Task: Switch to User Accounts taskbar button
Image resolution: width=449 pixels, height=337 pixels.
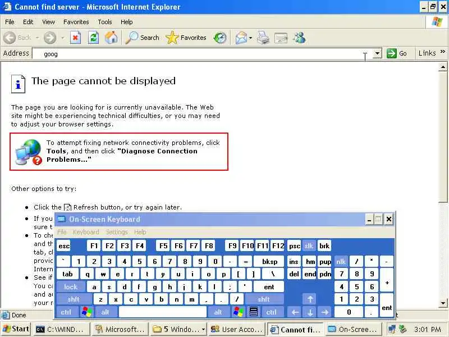Action: point(236,330)
